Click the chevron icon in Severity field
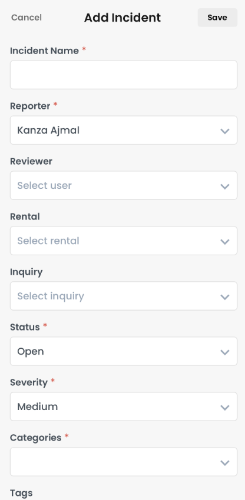 point(225,407)
